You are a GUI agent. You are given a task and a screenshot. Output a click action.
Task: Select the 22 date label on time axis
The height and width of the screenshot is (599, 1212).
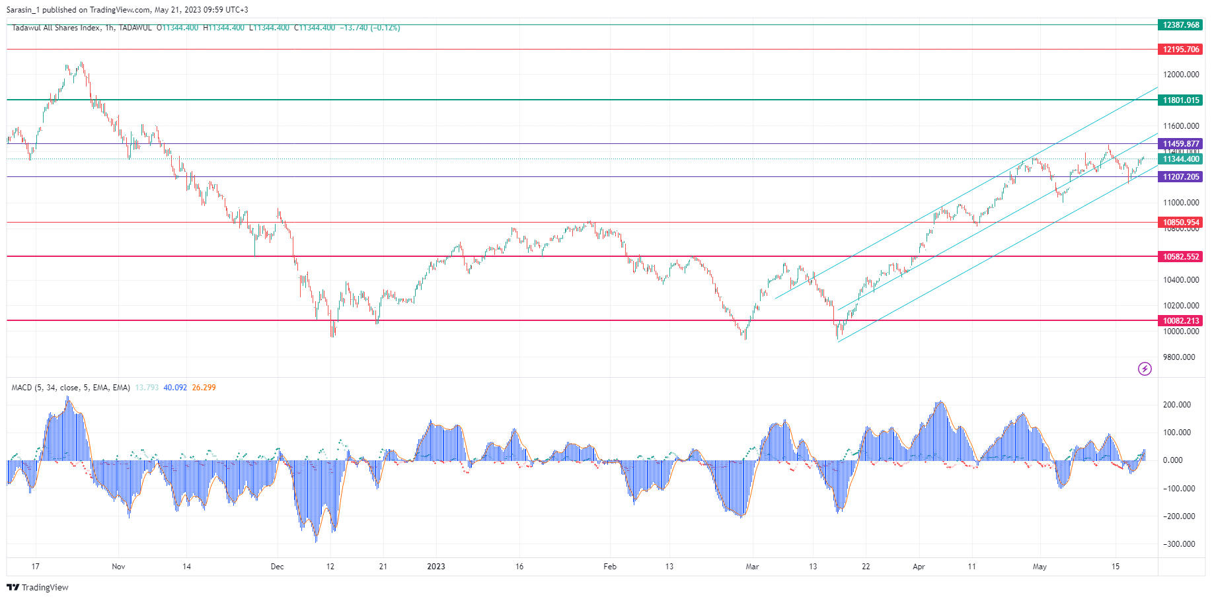point(866,567)
